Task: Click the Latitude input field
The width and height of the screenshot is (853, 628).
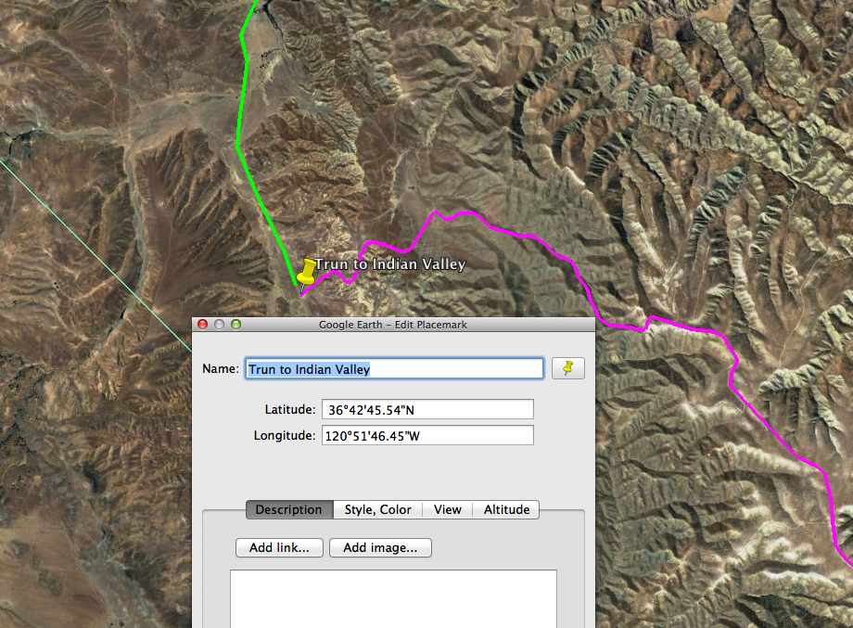Action: pos(427,409)
